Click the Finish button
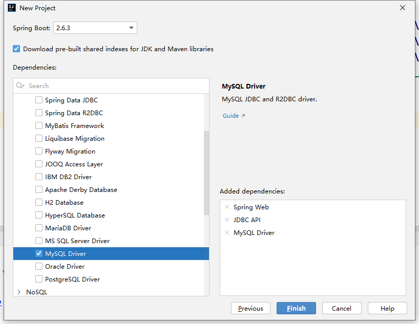Viewport: 419px width, 324px height. [296, 309]
